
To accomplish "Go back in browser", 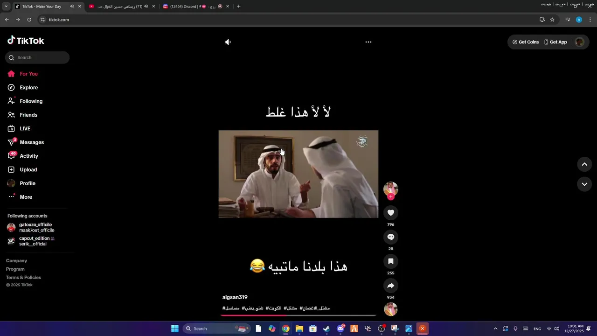I will [x=7, y=20].
